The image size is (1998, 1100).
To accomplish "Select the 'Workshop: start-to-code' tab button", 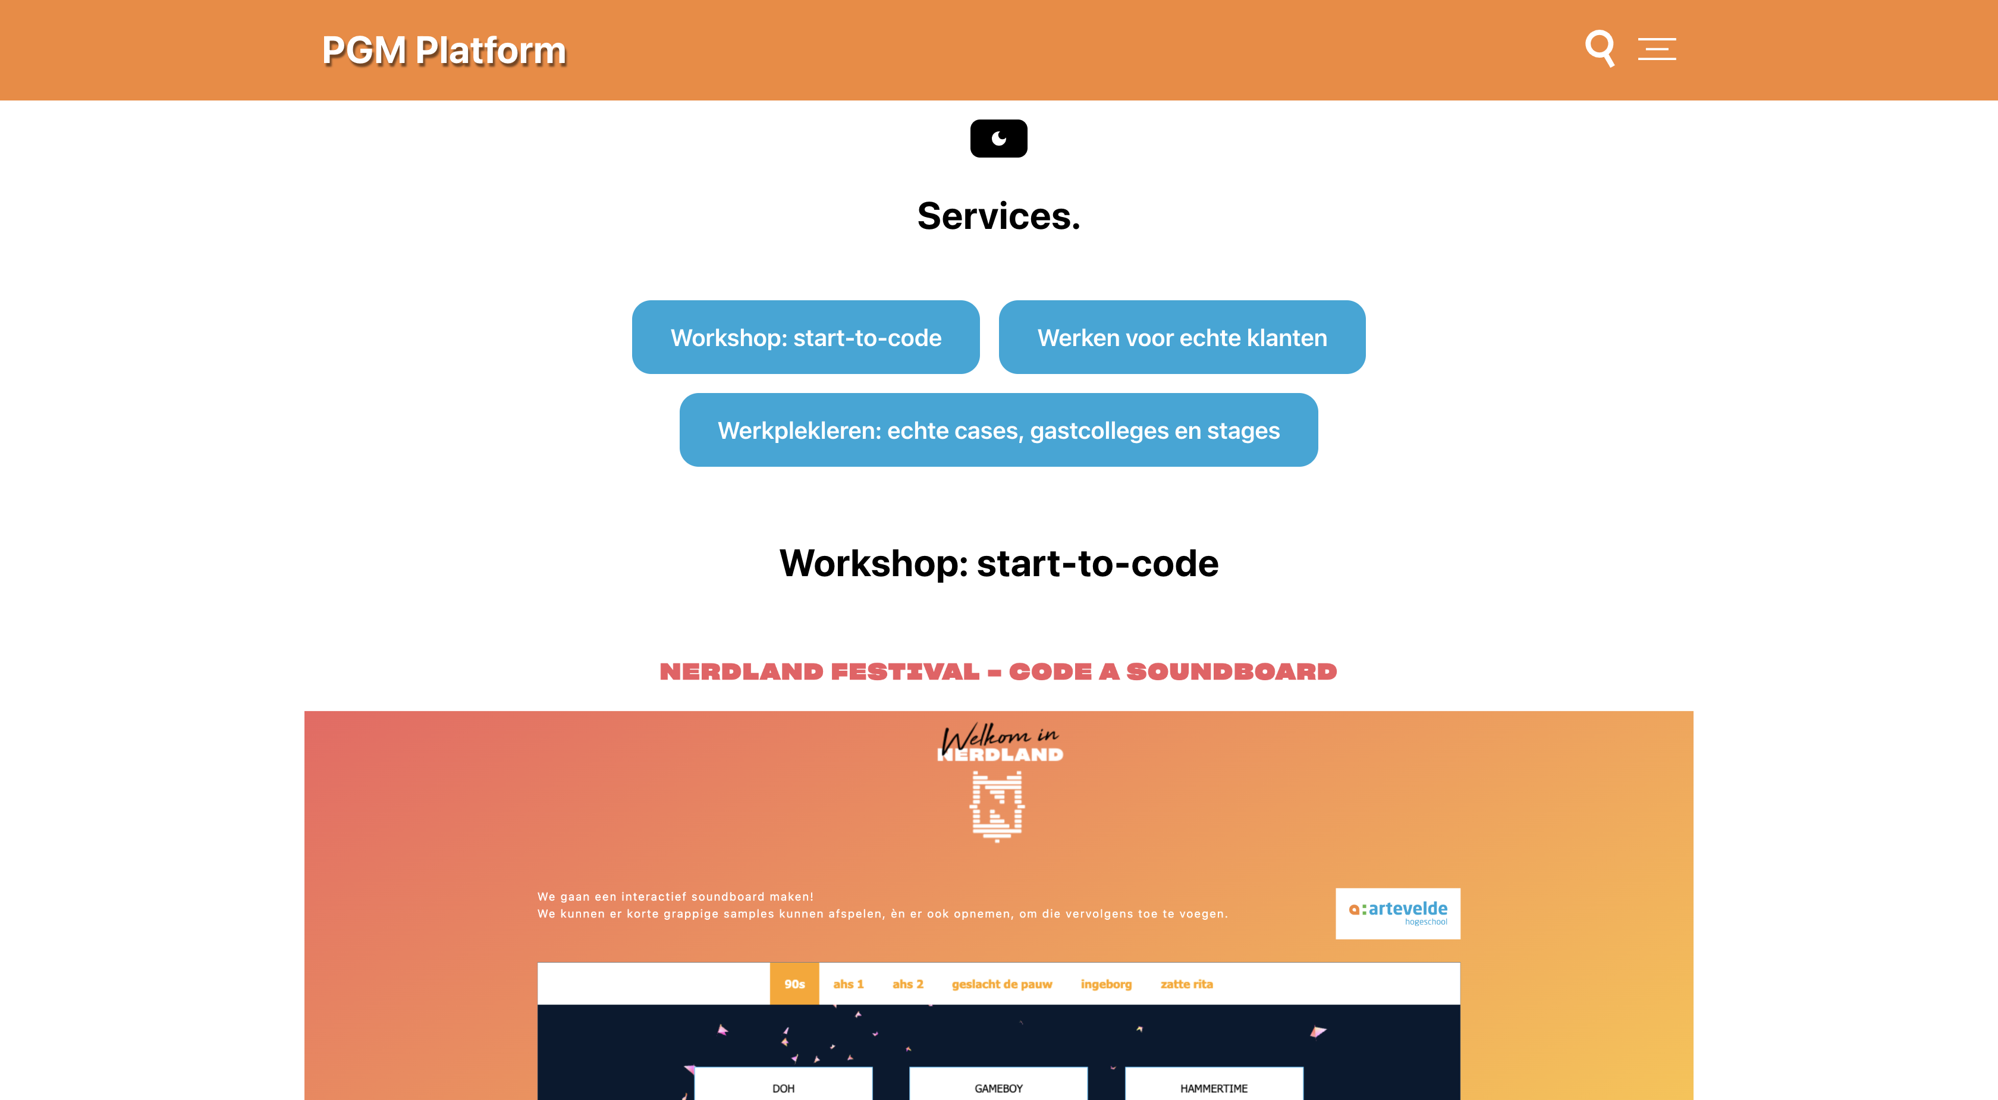I will pos(806,337).
